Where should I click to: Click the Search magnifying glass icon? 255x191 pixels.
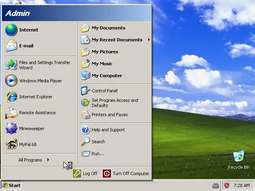[x=85, y=142]
